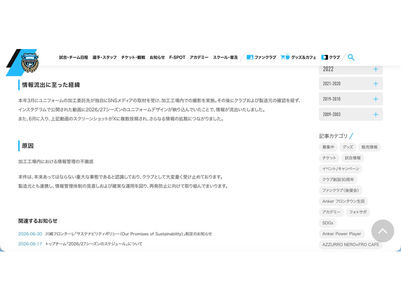Click the 2026-06-17 date
Viewport: 401px width, 301px height.
(30, 244)
